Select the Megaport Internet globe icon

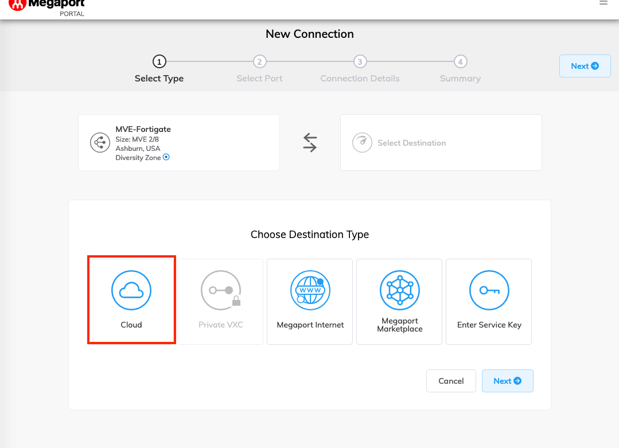point(310,290)
